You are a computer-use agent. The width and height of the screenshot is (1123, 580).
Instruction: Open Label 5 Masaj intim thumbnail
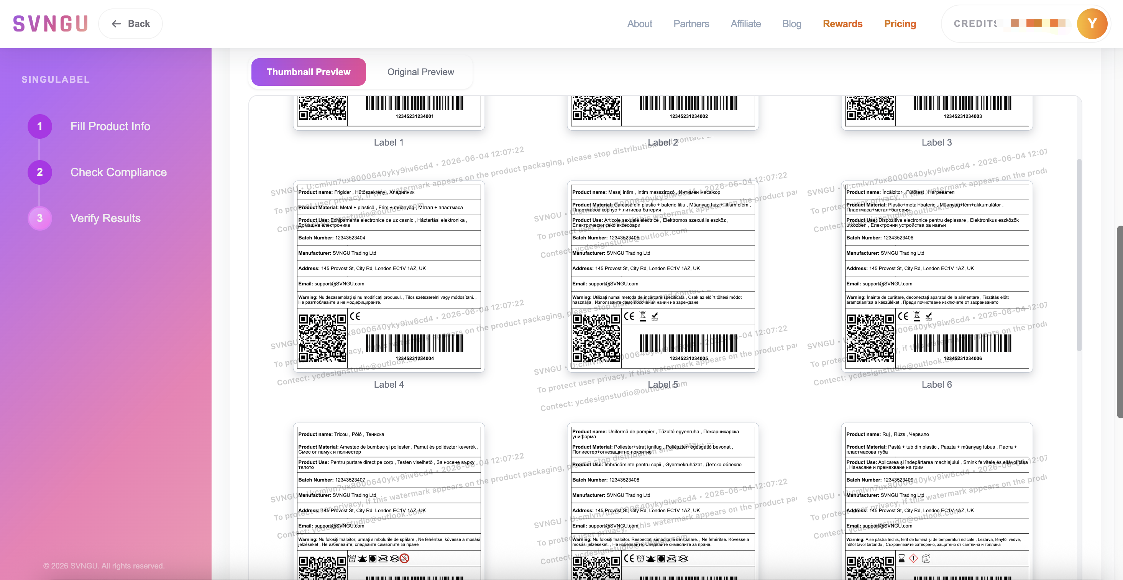(x=663, y=277)
